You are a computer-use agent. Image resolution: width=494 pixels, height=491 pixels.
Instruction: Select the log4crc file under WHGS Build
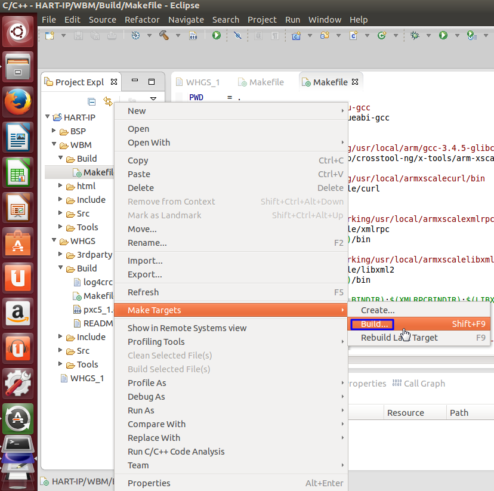click(x=93, y=282)
